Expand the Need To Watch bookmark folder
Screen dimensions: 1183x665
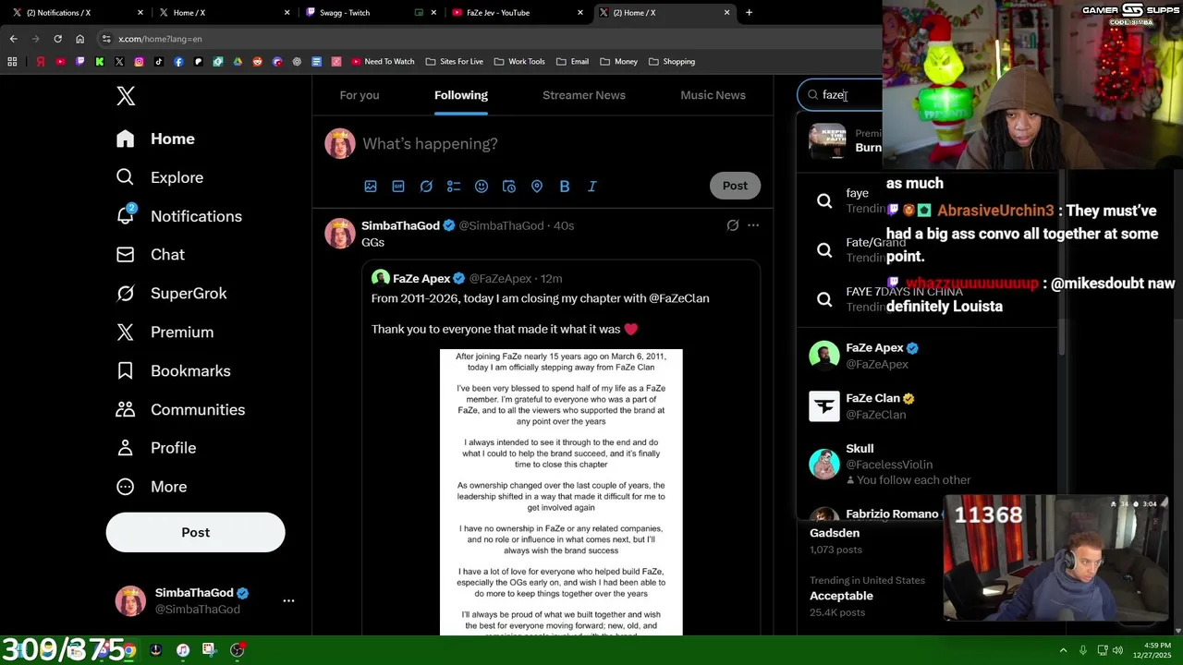[382, 62]
